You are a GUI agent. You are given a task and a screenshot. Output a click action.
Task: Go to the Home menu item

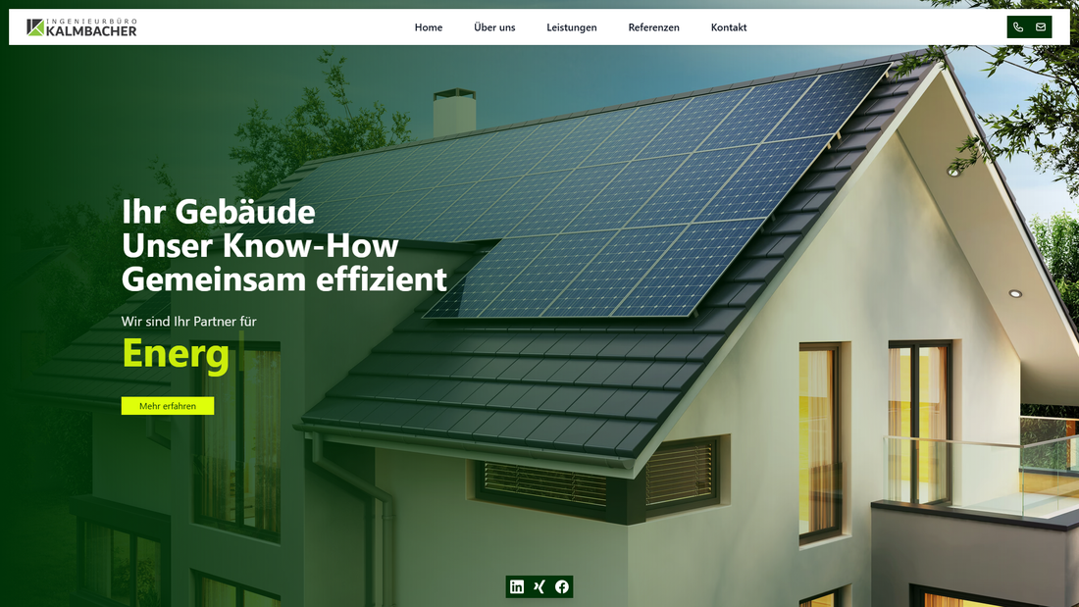[429, 27]
